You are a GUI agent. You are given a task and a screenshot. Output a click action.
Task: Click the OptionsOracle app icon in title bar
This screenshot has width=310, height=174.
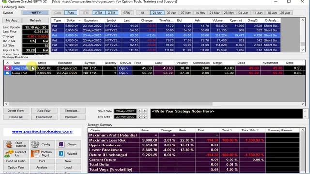pyautogui.click(x=4, y=1)
